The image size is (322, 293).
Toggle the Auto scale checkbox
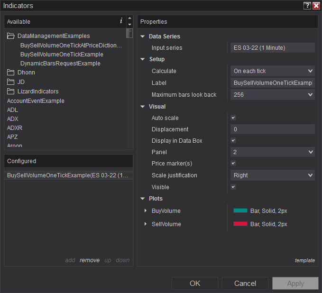click(233, 118)
